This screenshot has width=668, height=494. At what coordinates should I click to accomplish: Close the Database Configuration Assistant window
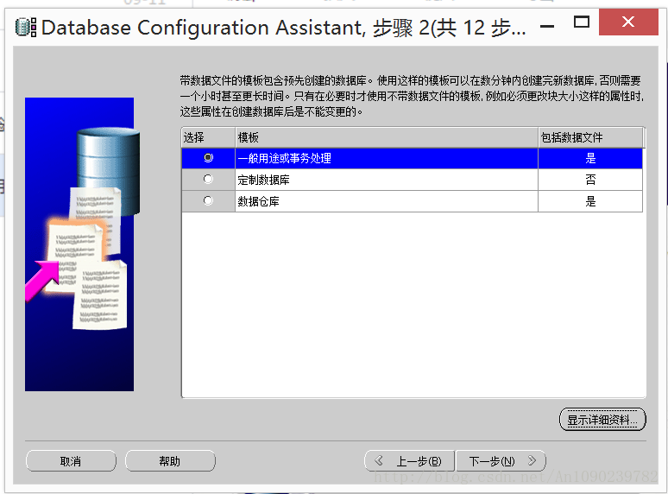[x=628, y=22]
